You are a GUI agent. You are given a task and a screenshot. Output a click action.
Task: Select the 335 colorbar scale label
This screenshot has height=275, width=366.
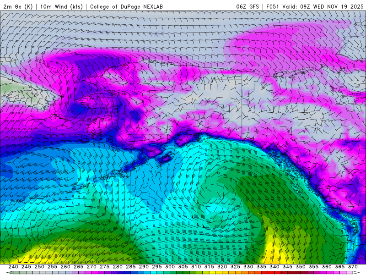tap(261, 267)
